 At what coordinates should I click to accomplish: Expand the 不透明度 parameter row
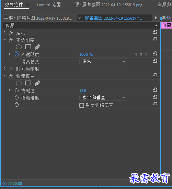point(10,54)
